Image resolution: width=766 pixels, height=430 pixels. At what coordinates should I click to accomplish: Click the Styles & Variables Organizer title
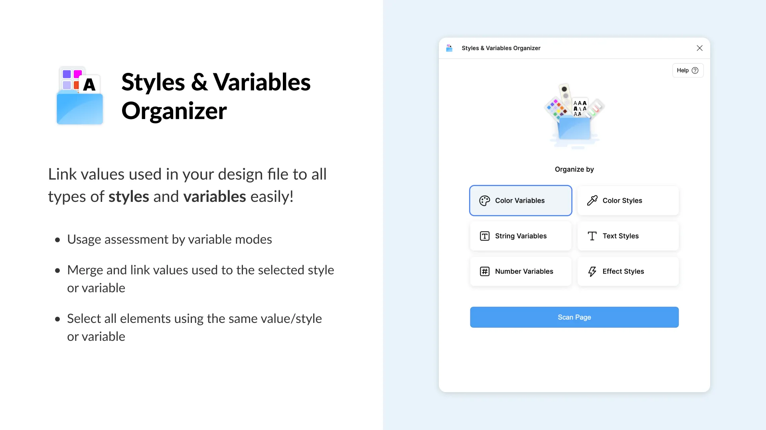click(501, 48)
